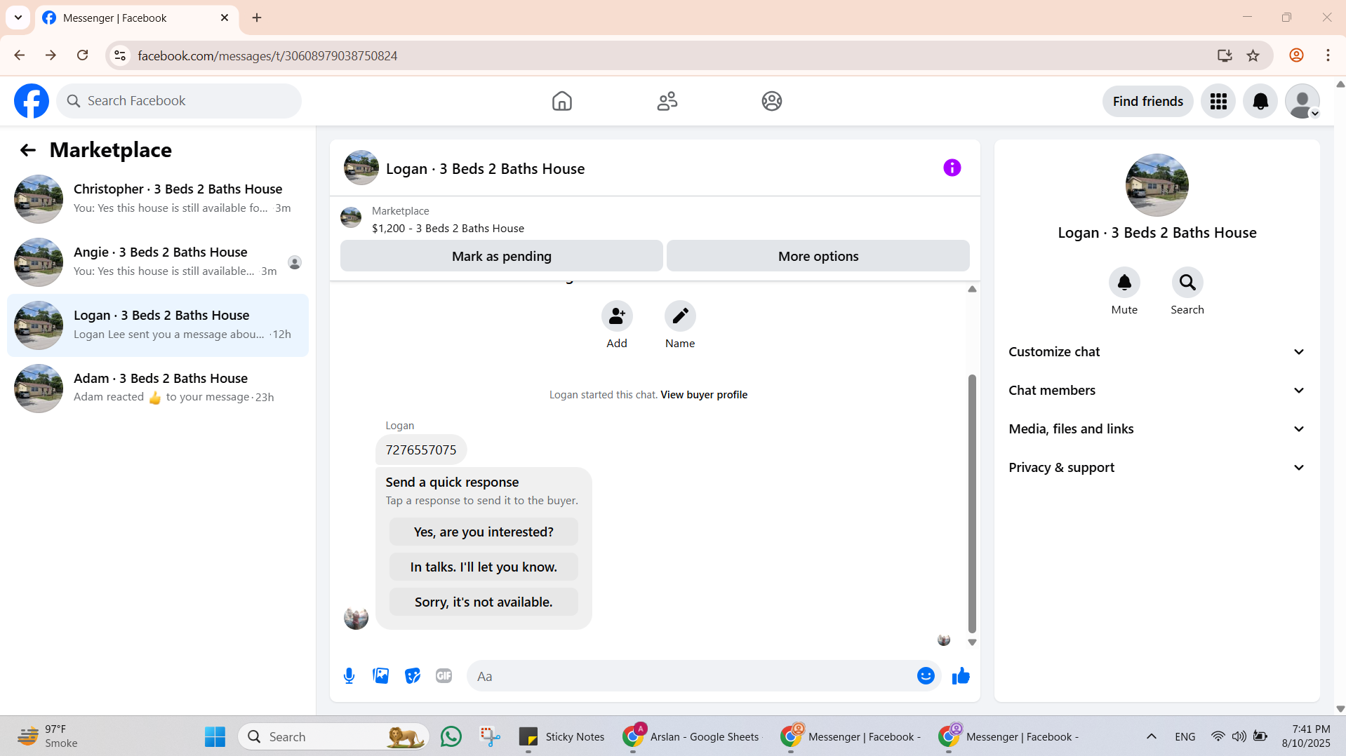Viewport: 1346px width, 756px height.
Task: Open Windows Start menu
Action: pyautogui.click(x=215, y=736)
